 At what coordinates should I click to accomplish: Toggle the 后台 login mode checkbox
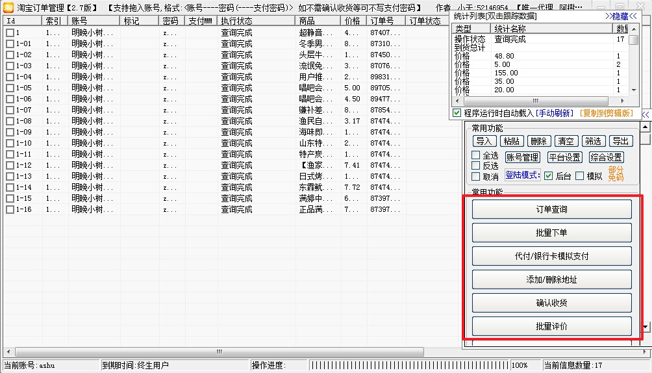(x=549, y=175)
